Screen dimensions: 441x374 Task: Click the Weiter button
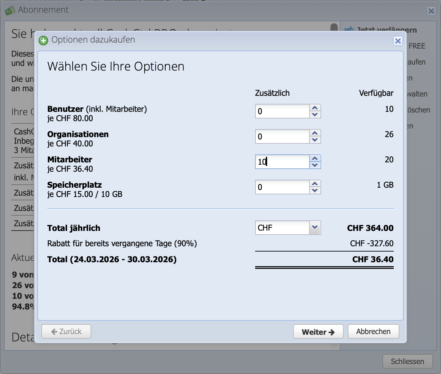click(x=318, y=331)
